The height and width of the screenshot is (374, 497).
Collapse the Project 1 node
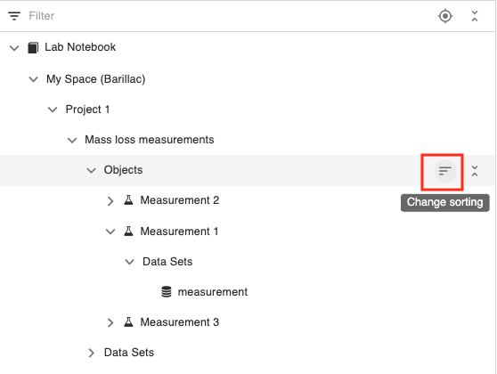[53, 110]
